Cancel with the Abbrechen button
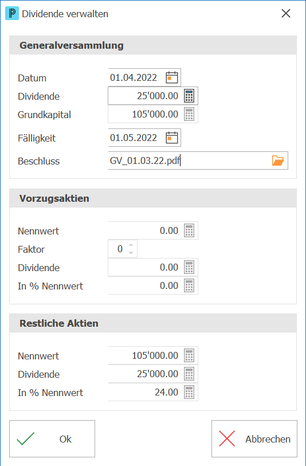The image size is (306, 466). [x=254, y=438]
